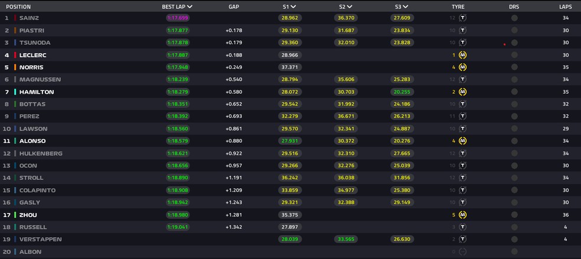Click Gasly's gap value +1.243
Image resolution: width=581 pixels, height=259 pixels.
click(234, 202)
